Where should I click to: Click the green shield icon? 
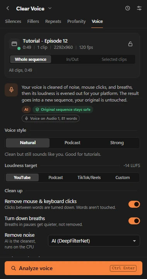click(x=37, y=110)
